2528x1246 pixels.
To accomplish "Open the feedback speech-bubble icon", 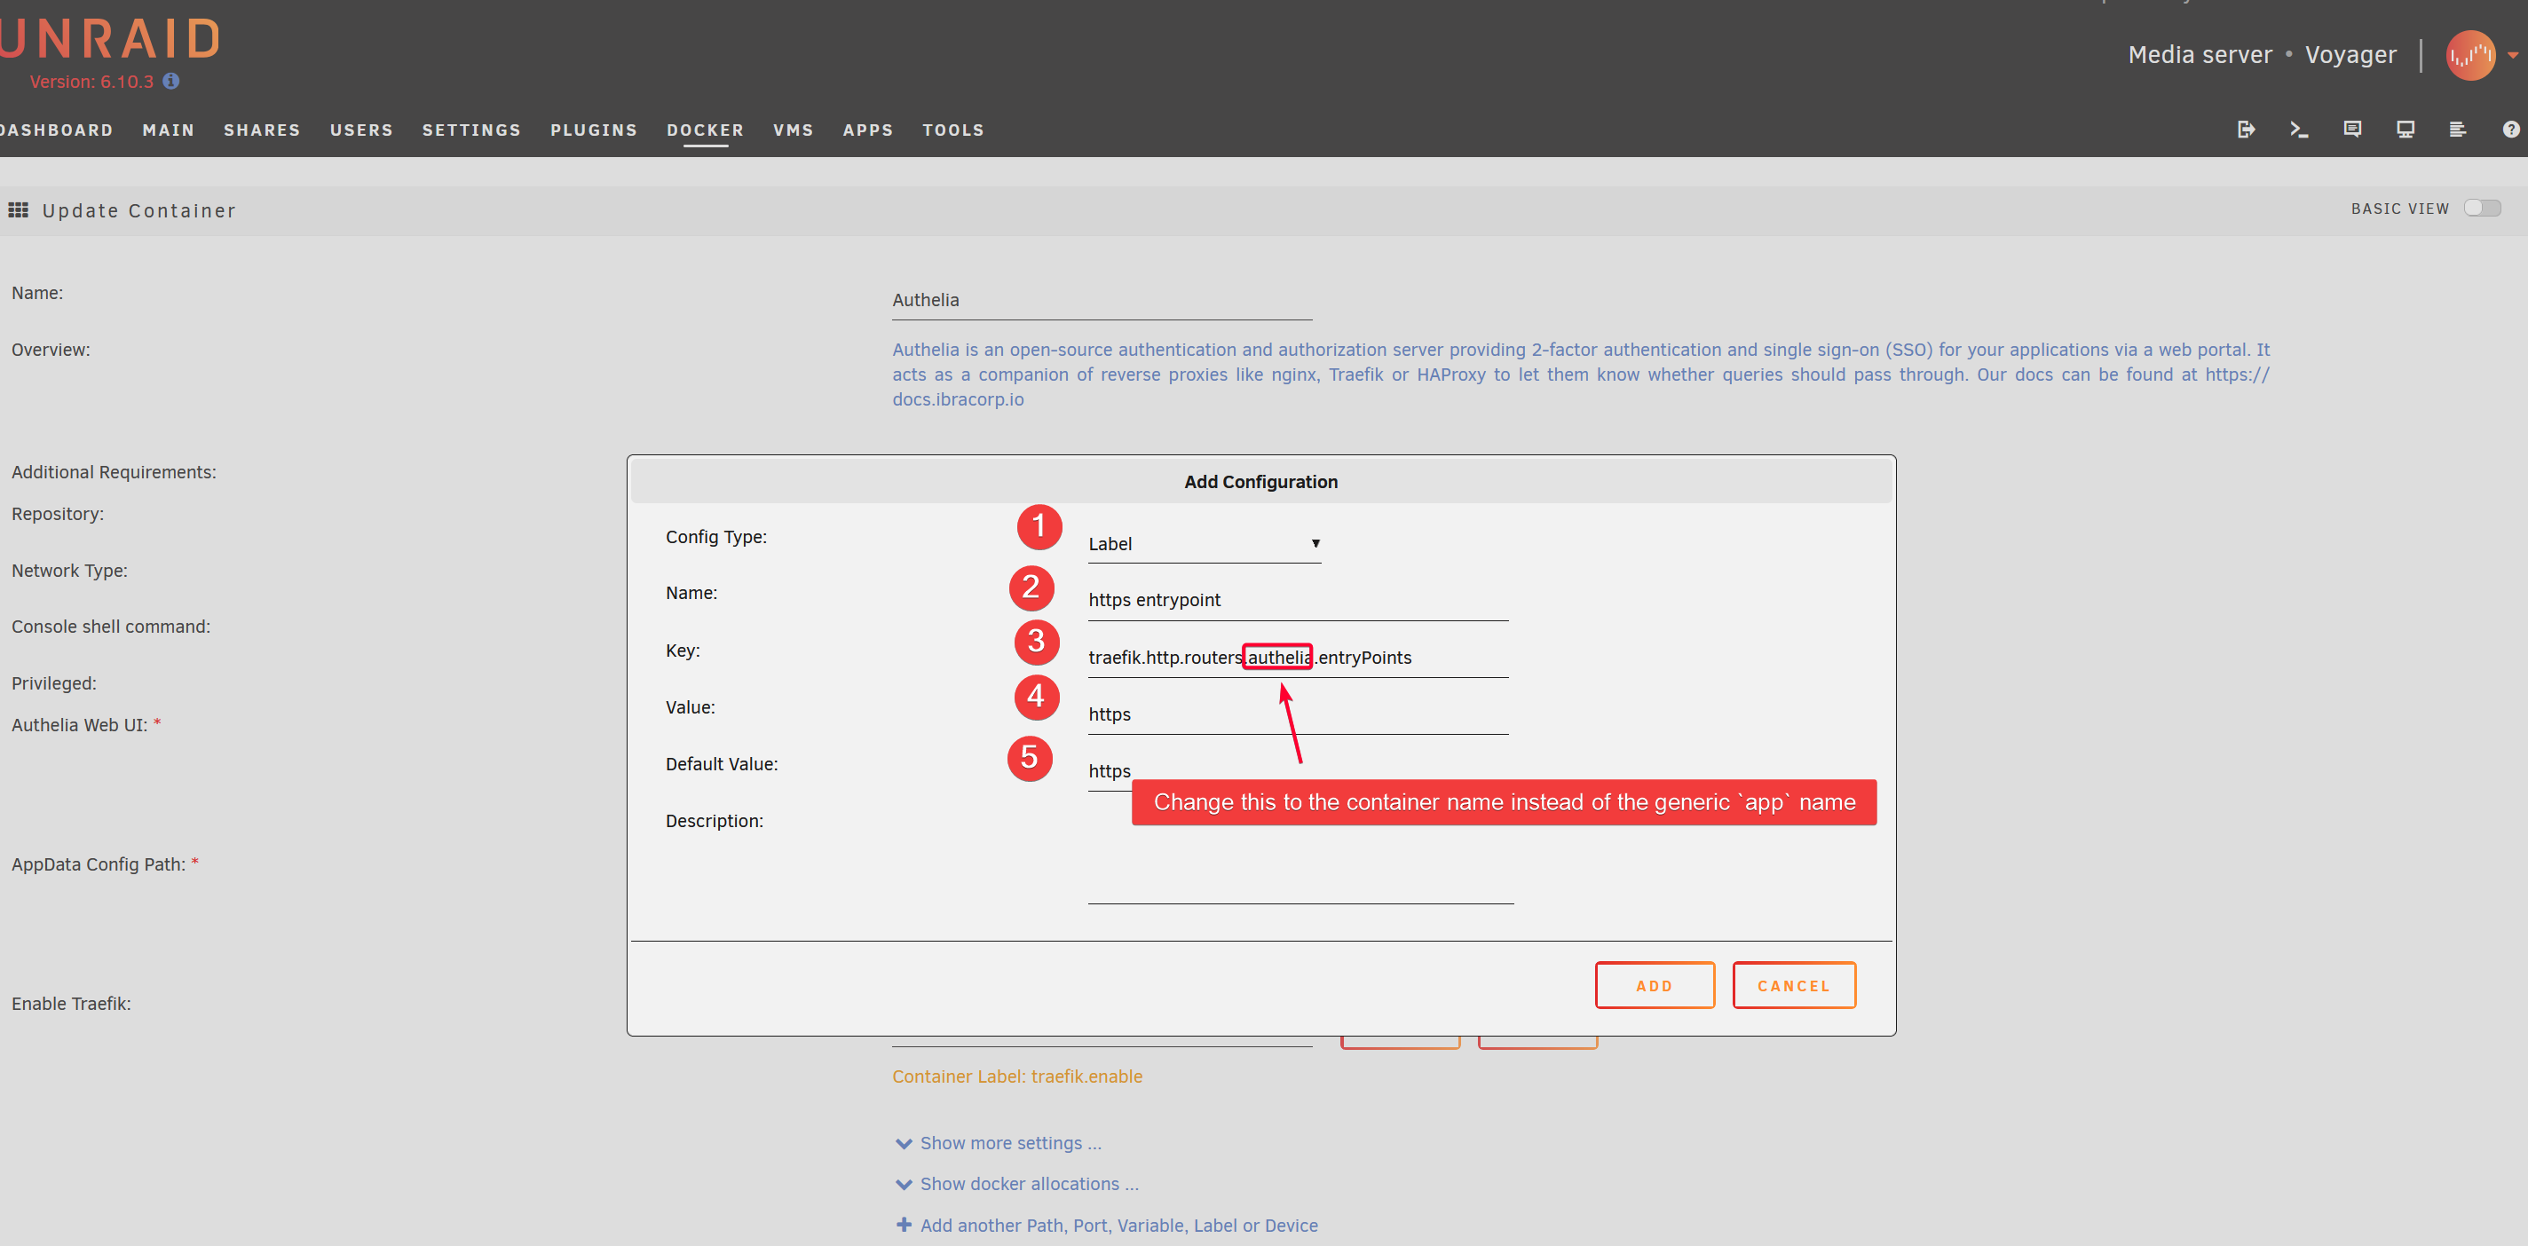I will 2351,130.
